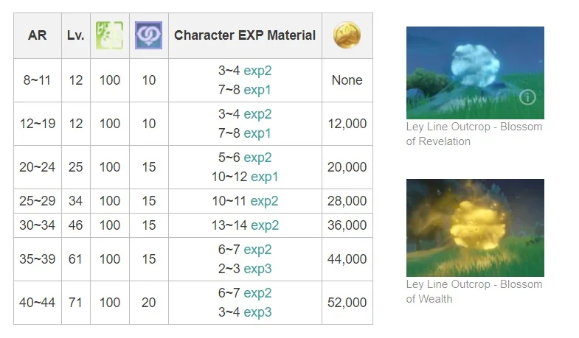
Task: Open exp2 link in the AR 8~11 row
Action: click(x=257, y=70)
